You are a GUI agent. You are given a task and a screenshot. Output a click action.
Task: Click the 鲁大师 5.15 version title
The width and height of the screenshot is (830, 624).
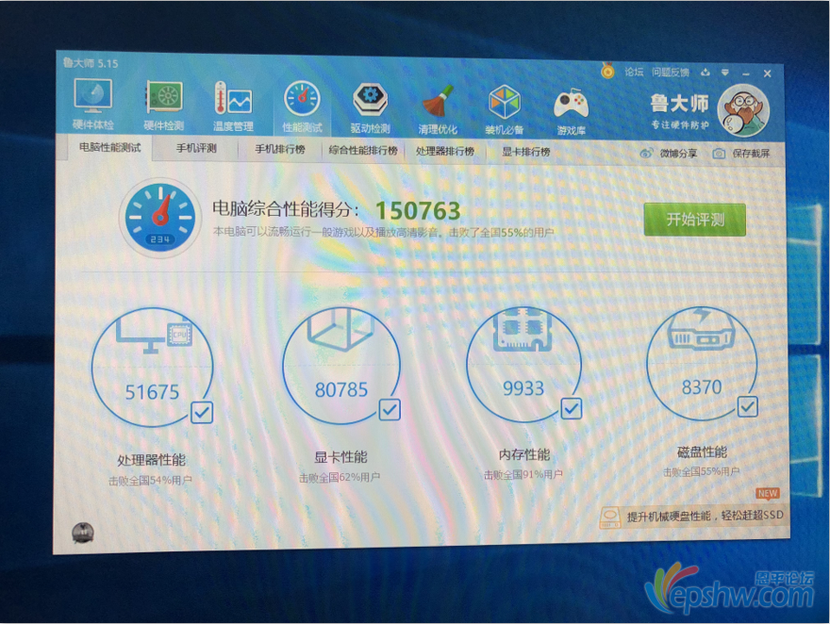(91, 63)
